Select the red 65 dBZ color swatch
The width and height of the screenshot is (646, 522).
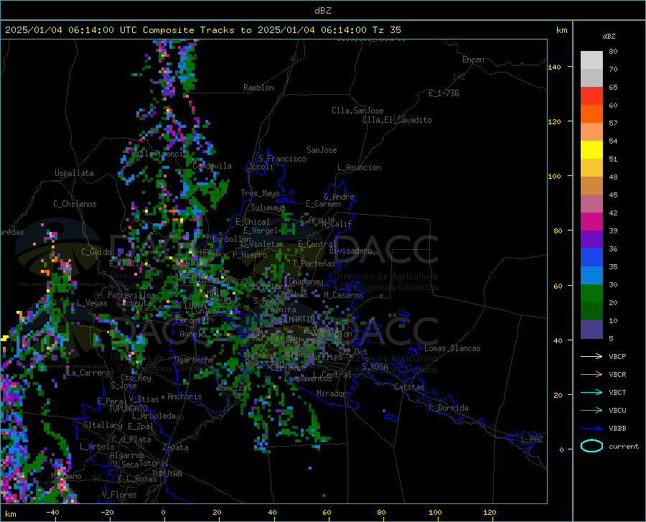coord(591,96)
